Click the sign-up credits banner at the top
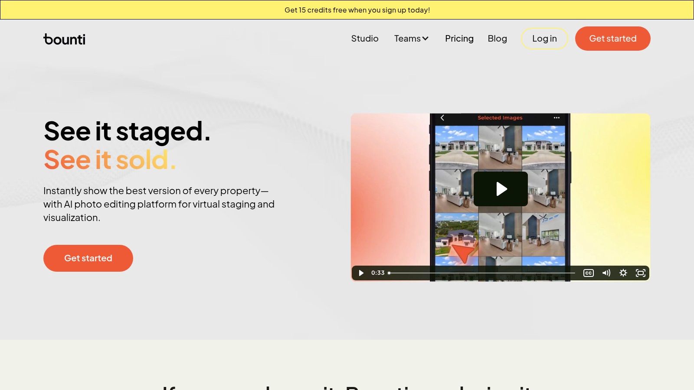694x390 pixels. click(357, 10)
